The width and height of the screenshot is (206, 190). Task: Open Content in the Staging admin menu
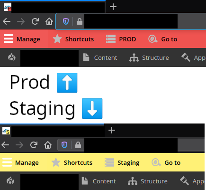(99, 181)
